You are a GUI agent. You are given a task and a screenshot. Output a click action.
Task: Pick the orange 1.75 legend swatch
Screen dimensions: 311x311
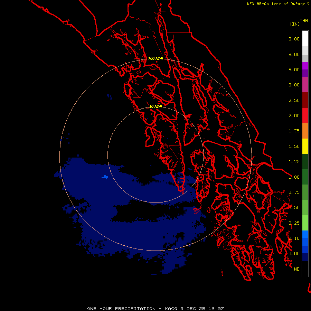[x=305, y=131]
